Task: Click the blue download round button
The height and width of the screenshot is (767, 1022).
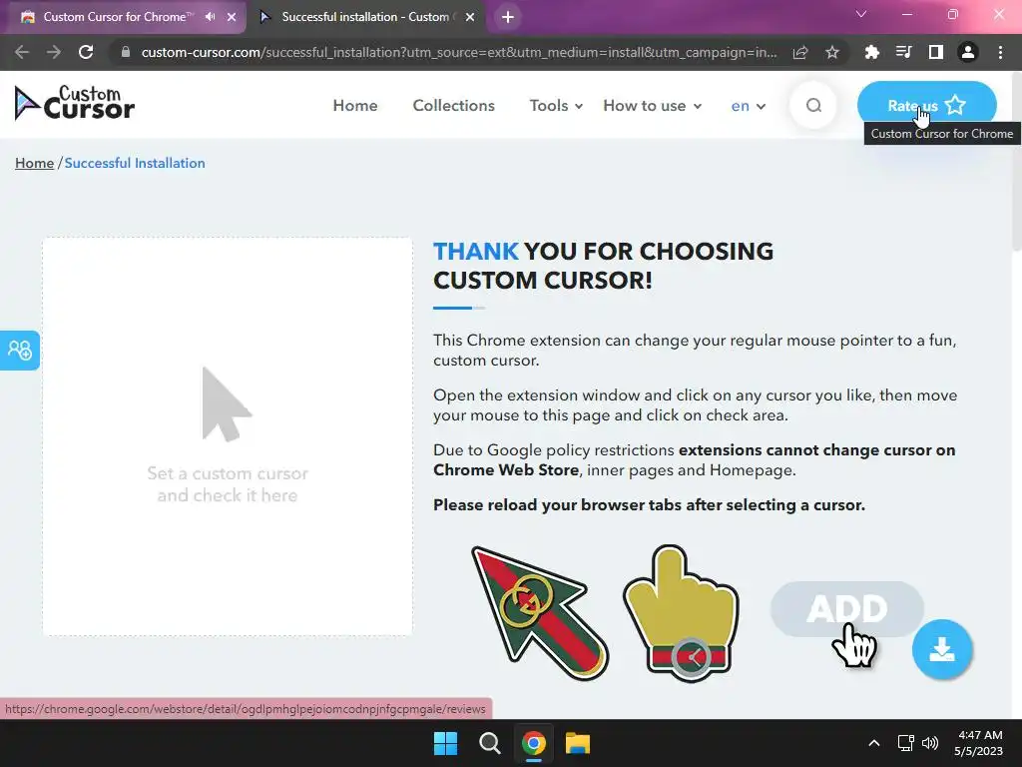Action: [x=942, y=649]
